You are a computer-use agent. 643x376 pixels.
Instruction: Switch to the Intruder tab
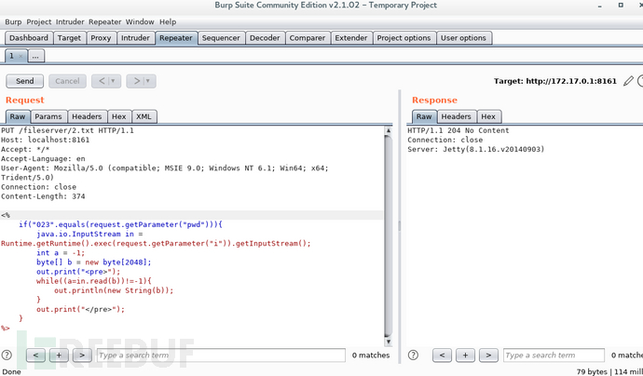pyautogui.click(x=135, y=38)
